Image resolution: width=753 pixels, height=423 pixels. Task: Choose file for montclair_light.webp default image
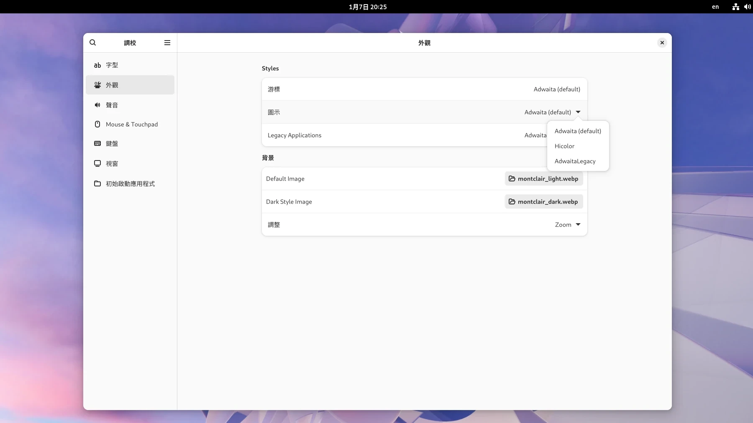543,178
